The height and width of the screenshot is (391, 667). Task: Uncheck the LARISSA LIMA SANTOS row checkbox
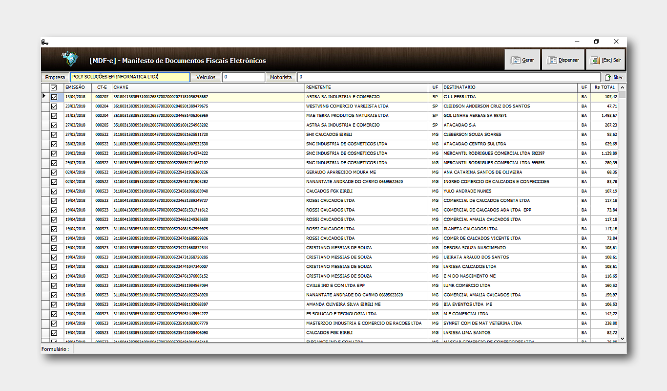point(54,333)
